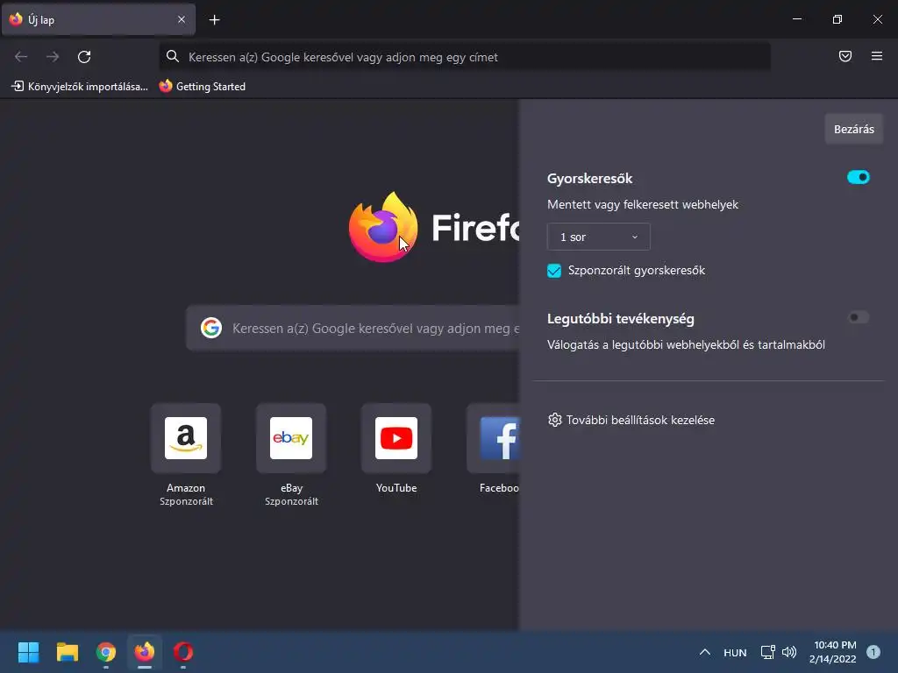The height and width of the screenshot is (673, 898).
Task: Open the network status tray icon
Action: click(x=767, y=652)
